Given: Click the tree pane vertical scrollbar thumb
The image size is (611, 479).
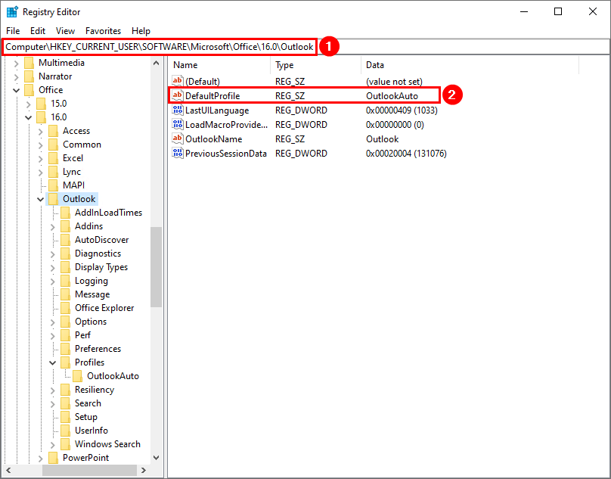Looking at the screenshot, I should (156, 266).
